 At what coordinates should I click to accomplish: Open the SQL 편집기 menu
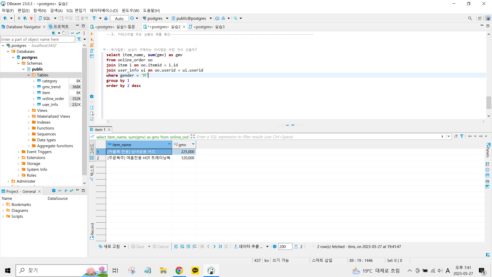tap(76, 11)
